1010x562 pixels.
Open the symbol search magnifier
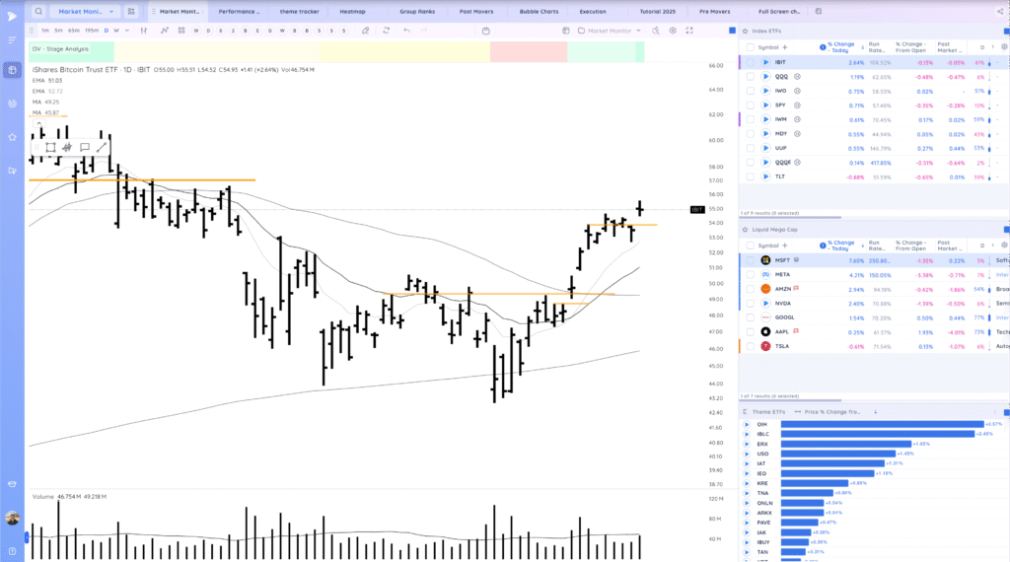point(38,12)
